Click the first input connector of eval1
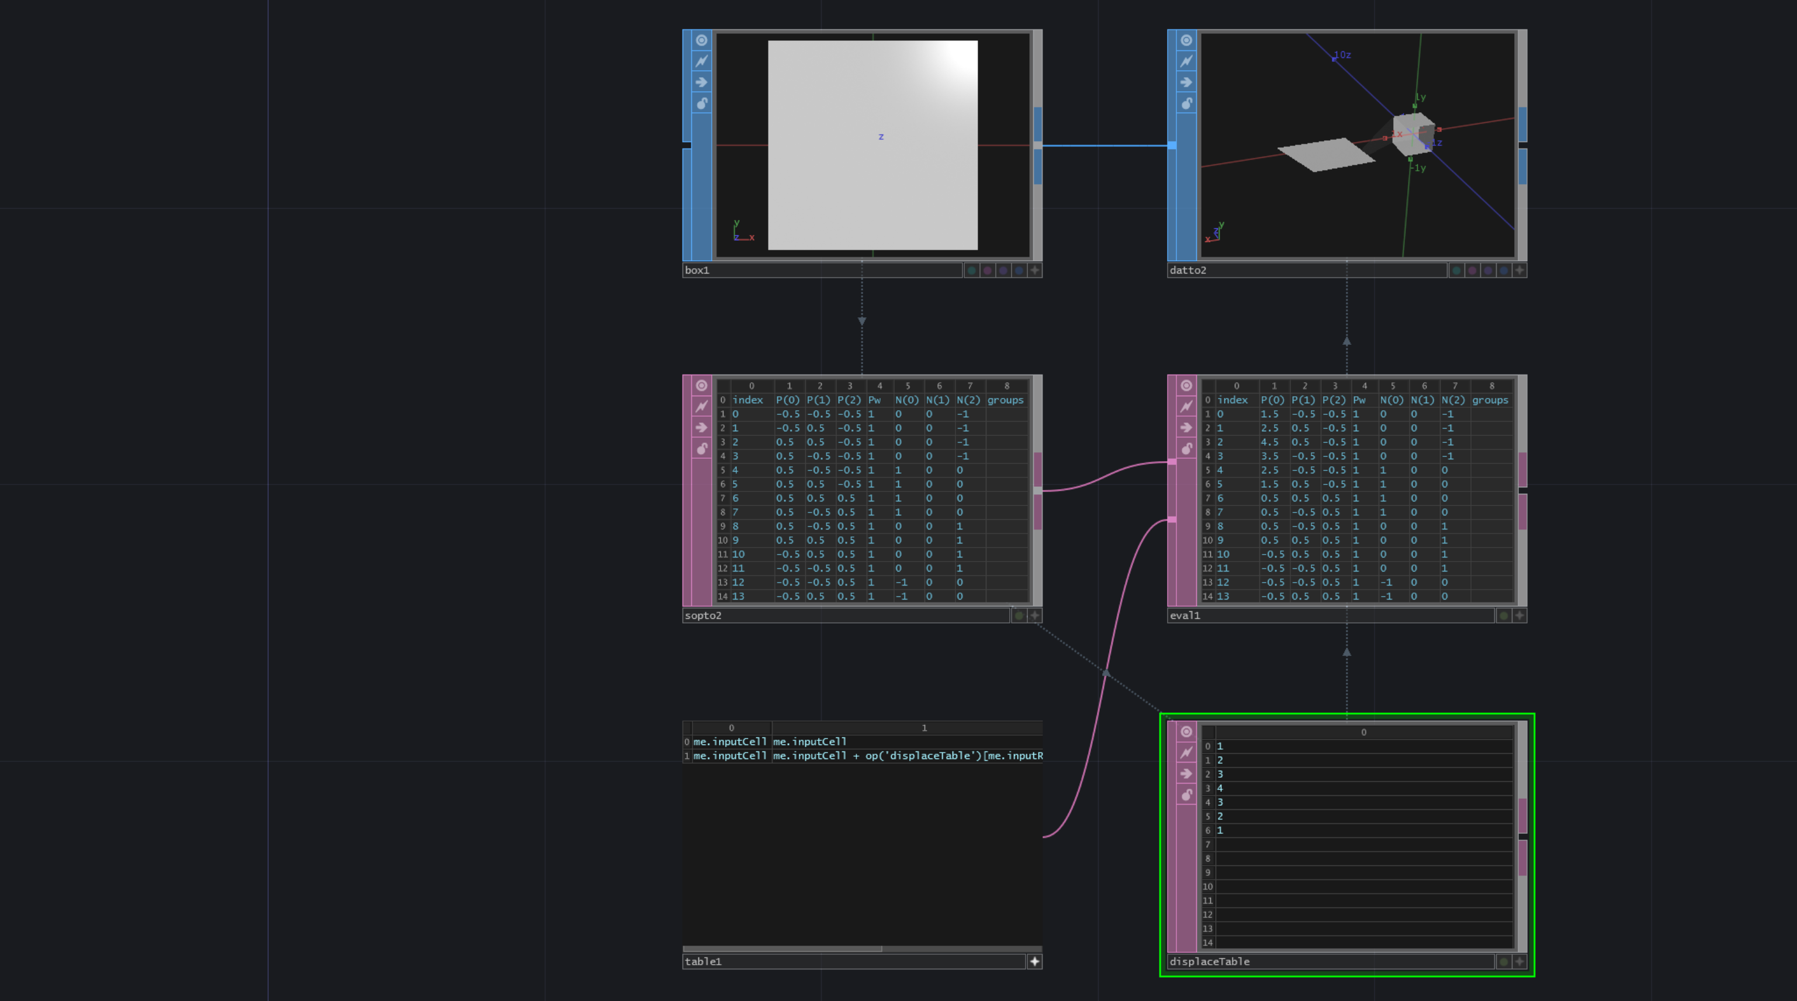This screenshot has width=1797, height=1001. coord(1172,462)
